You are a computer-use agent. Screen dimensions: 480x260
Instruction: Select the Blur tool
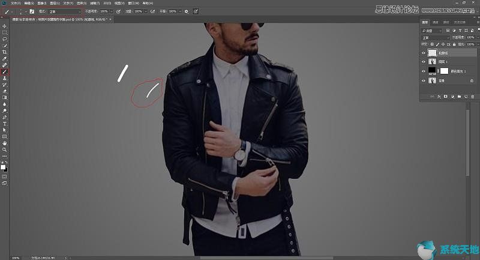[x=4, y=104]
